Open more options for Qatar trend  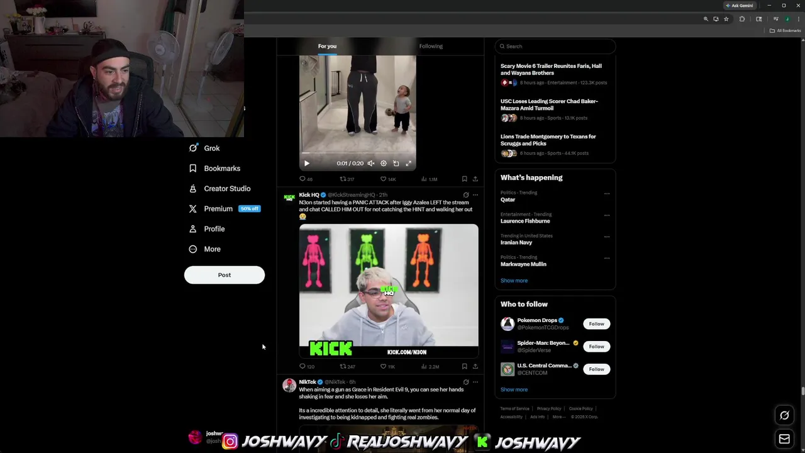tap(607, 194)
